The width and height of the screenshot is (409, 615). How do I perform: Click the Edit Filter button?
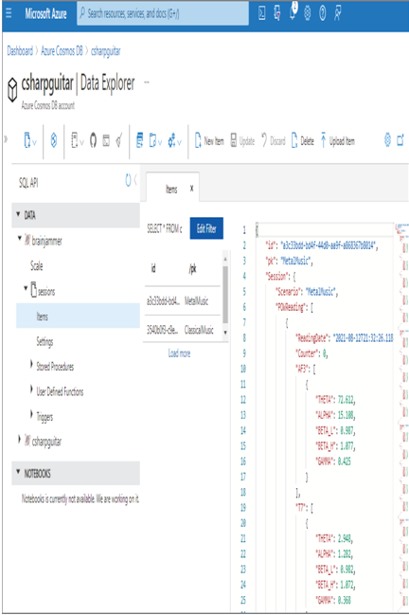(206, 228)
